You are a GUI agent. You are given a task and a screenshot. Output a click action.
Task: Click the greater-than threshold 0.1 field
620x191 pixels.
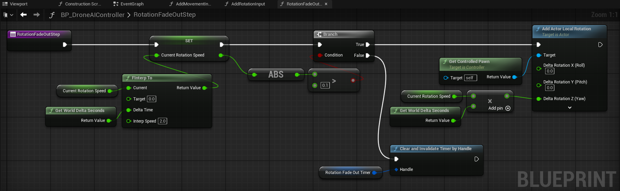(x=325, y=85)
